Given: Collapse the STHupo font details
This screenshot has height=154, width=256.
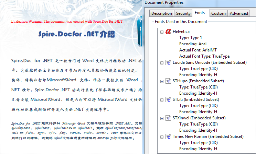Looking at the screenshot, I should [162, 81].
